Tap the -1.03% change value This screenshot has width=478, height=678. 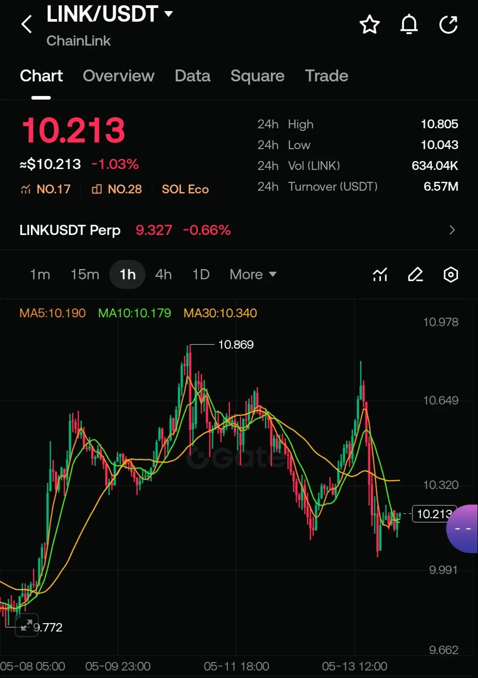115,164
